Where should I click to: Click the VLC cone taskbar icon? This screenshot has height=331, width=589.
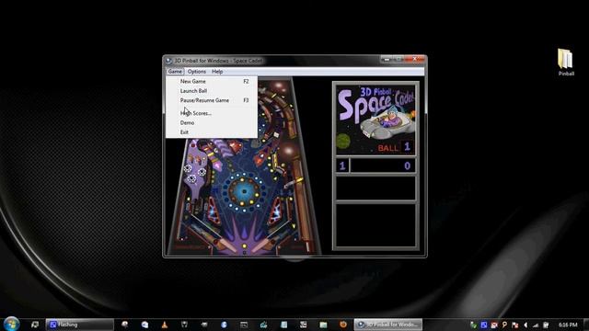[x=165, y=325]
